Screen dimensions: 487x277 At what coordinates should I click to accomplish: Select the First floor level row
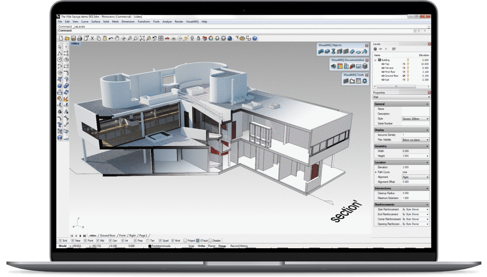click(x=401, y=72)
